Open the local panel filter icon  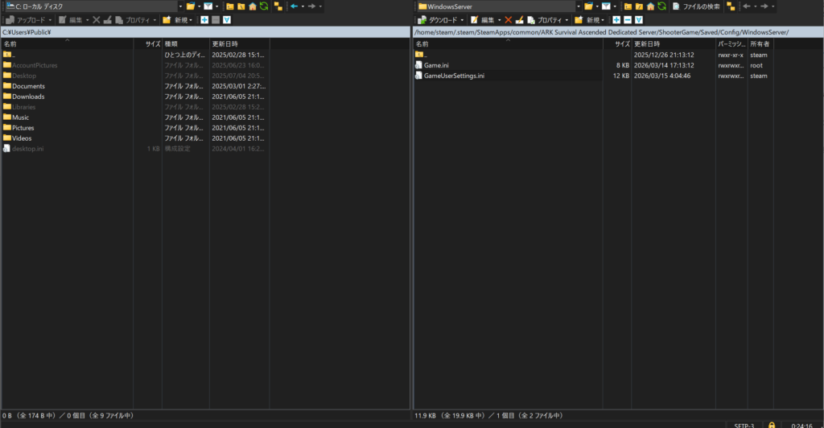tap(208, 6)
